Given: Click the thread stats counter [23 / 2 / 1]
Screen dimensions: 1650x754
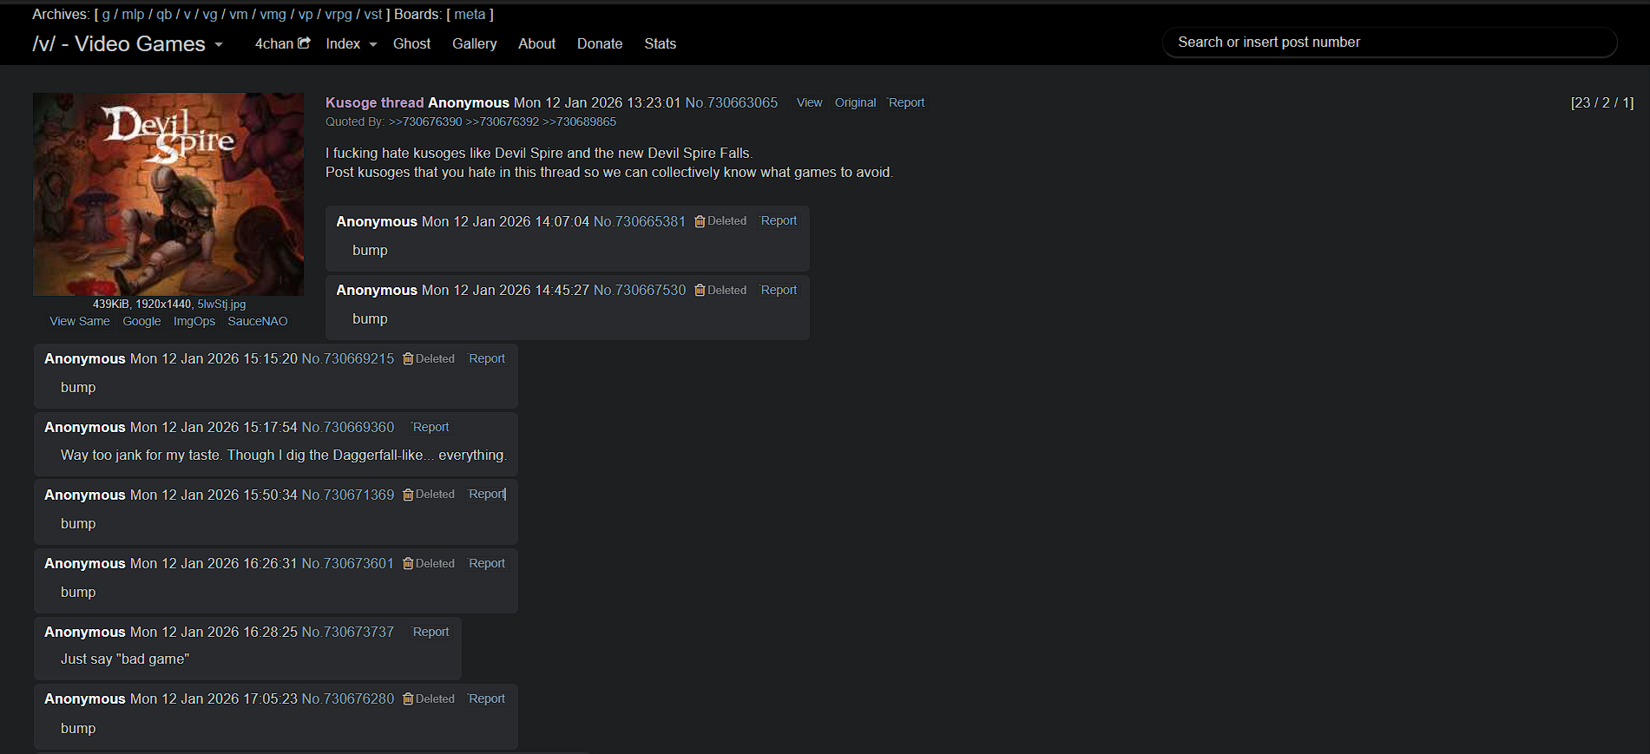Looking at the screenshot, I should (1602, 103).
